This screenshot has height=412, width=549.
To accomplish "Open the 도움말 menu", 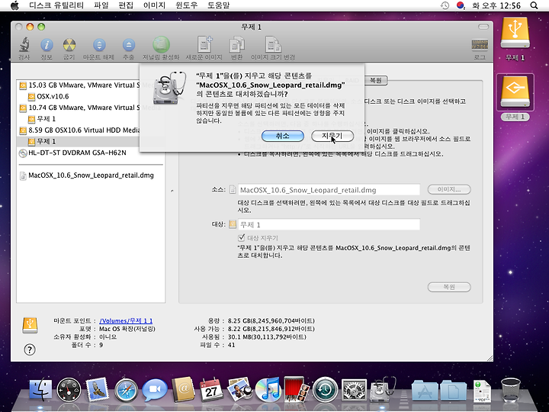I will pos(219,5).
